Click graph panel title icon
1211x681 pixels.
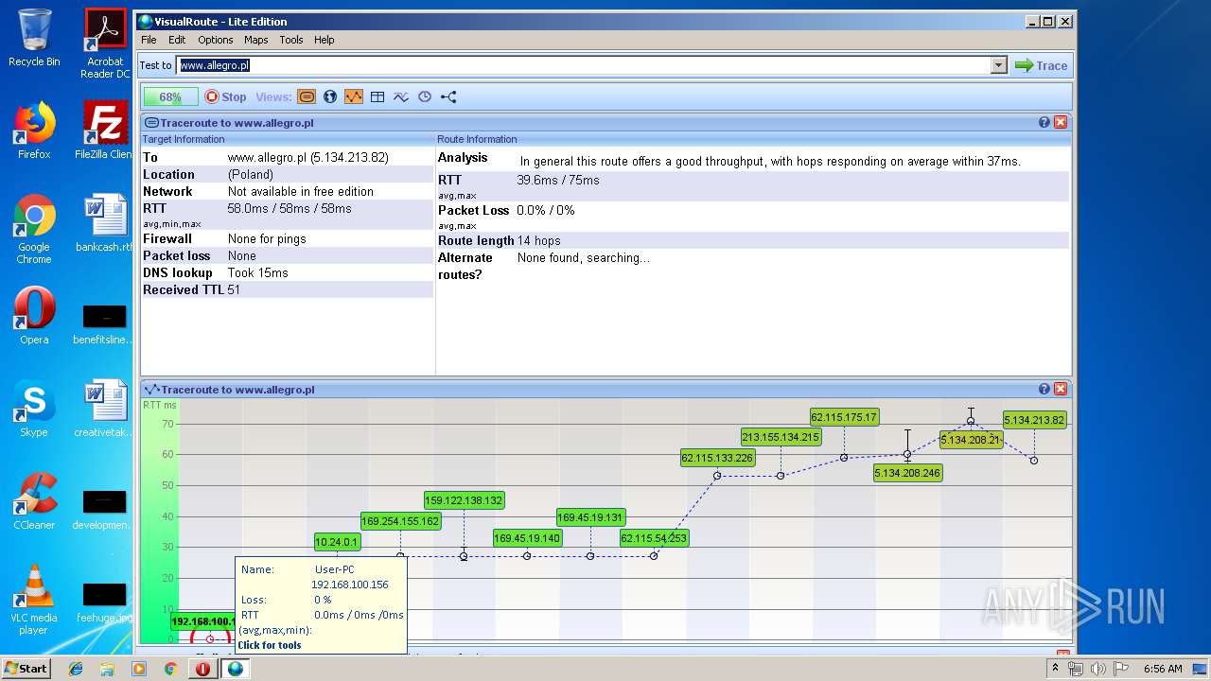click(151, 390)
